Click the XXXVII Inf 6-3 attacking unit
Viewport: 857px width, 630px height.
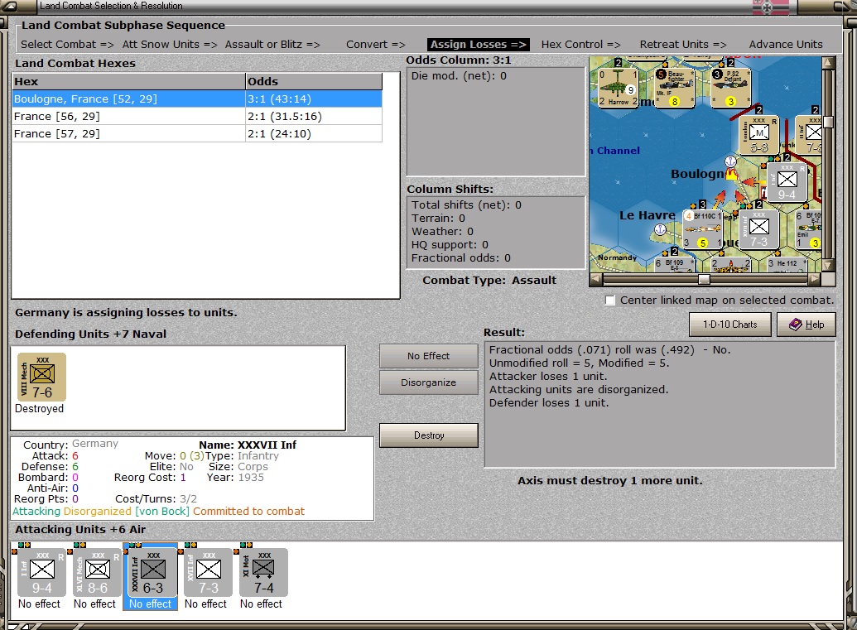click(152, 572)
